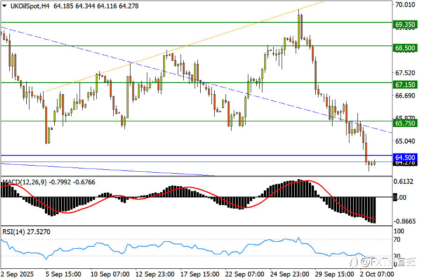Click the 67.150 resistance level label
421x280 pixels.
click(405, 84)
